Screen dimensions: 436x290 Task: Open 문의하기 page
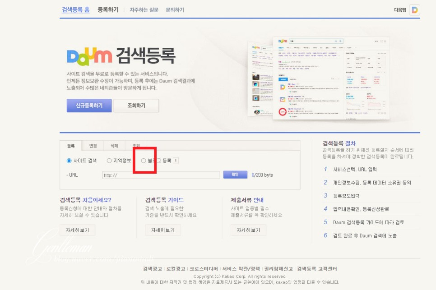[175, 10]
